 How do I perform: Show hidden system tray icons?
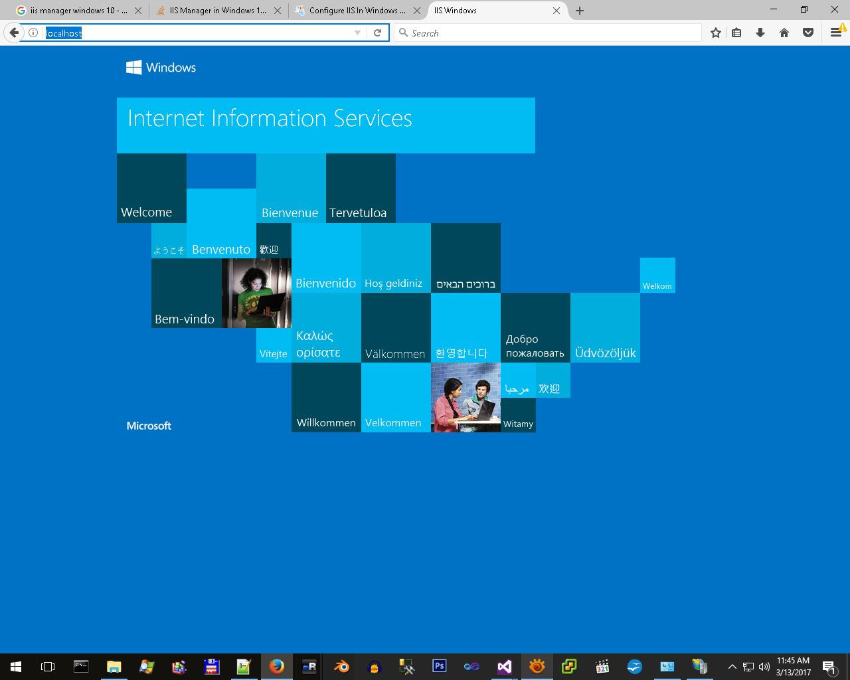pyautogui.click(x=732, y=667)
